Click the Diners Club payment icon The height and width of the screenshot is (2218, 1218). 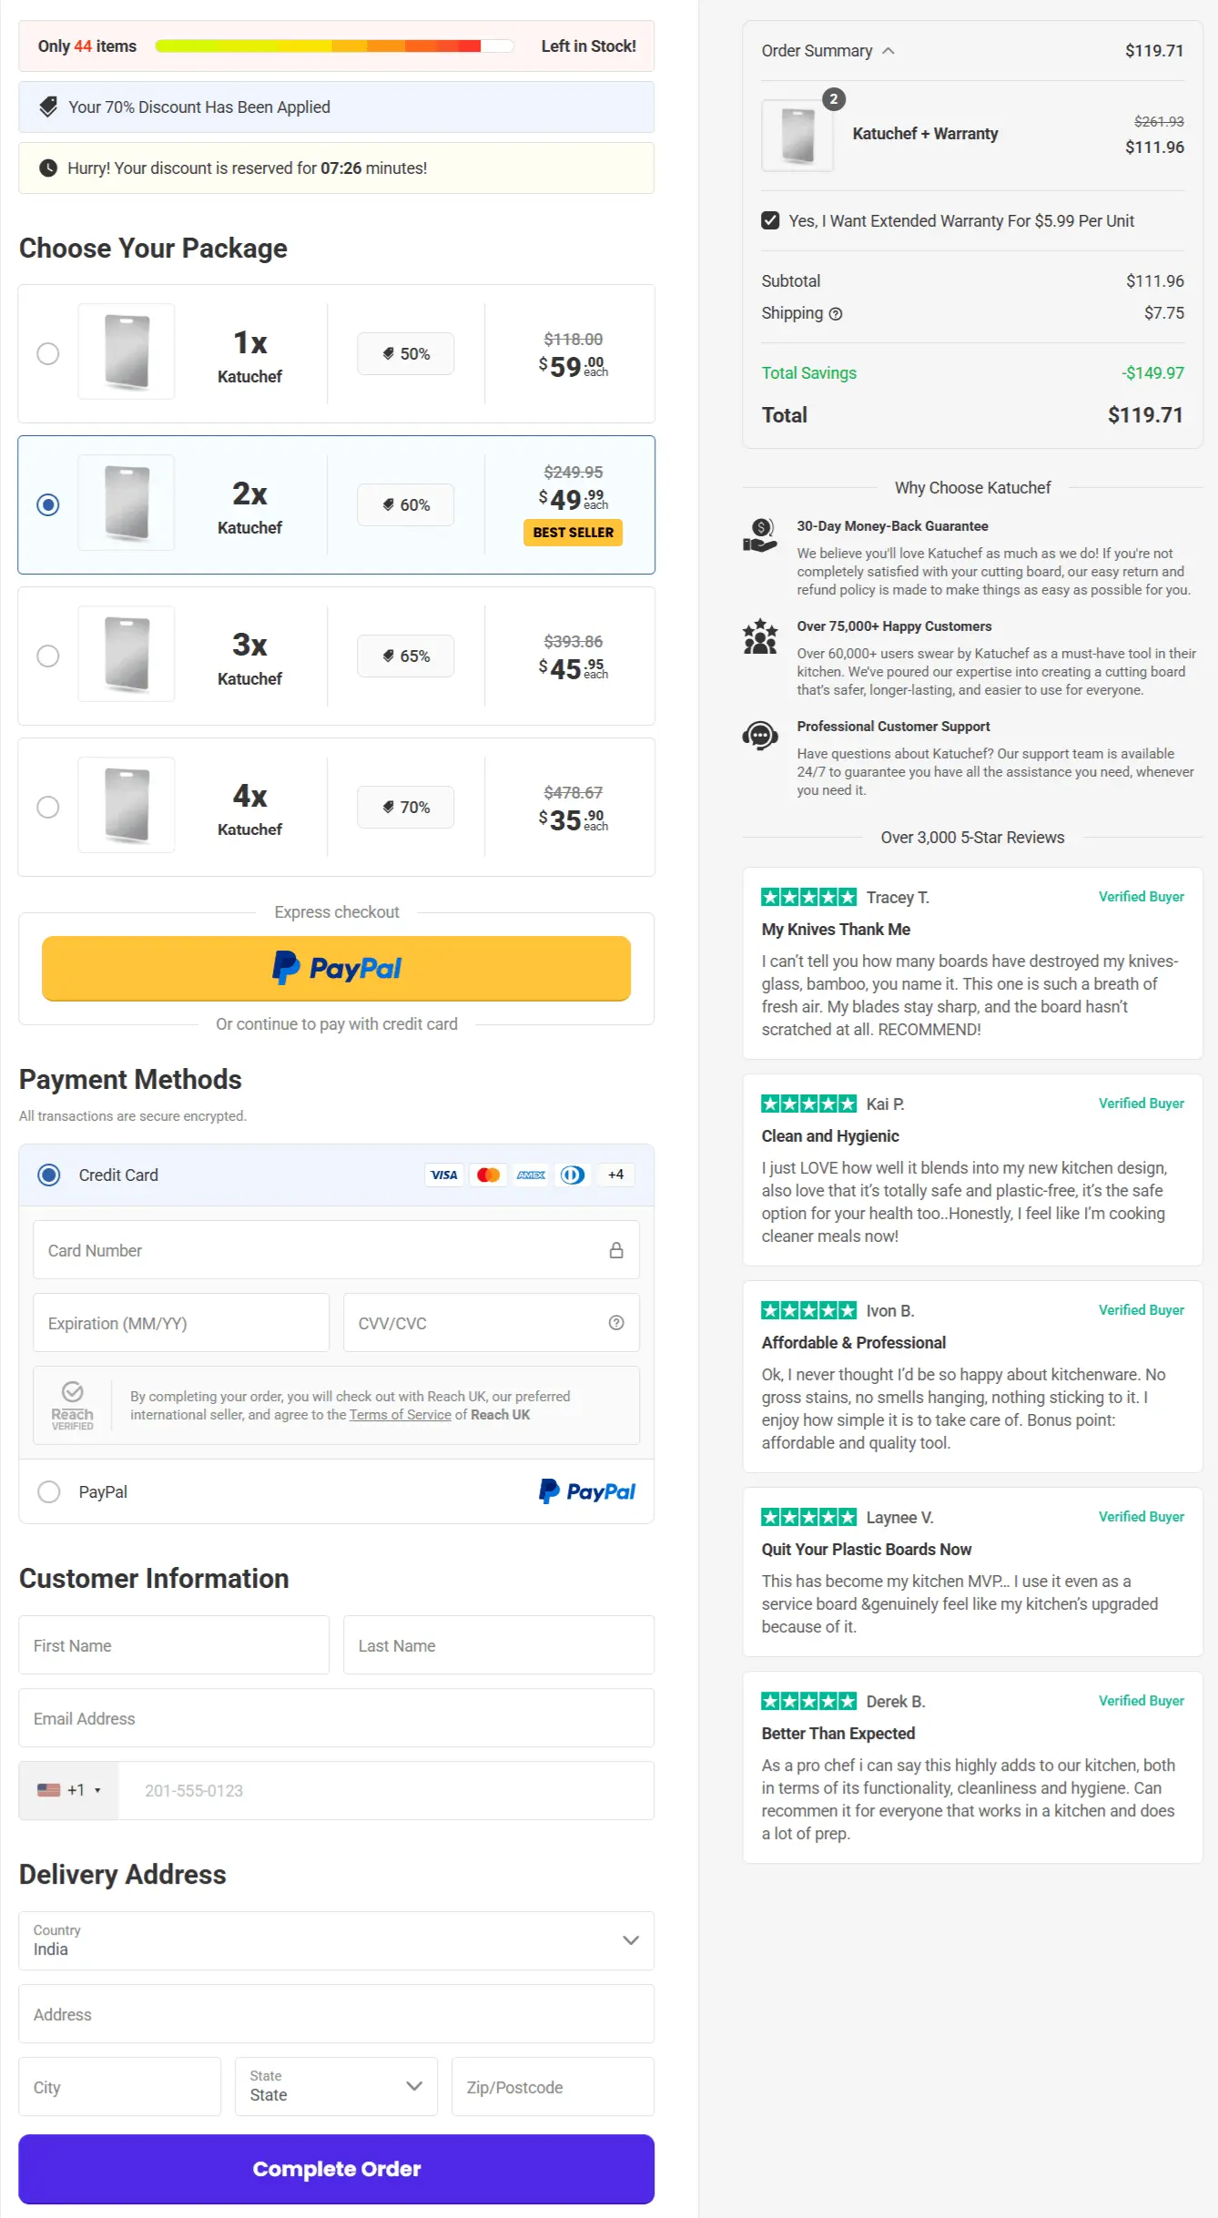tap(573, 1175)
